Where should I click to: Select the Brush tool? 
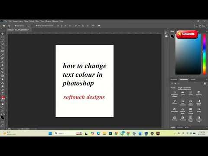click(3, 62)
